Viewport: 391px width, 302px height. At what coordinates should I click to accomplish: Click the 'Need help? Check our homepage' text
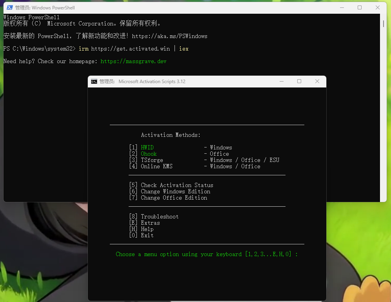(50, 61)
